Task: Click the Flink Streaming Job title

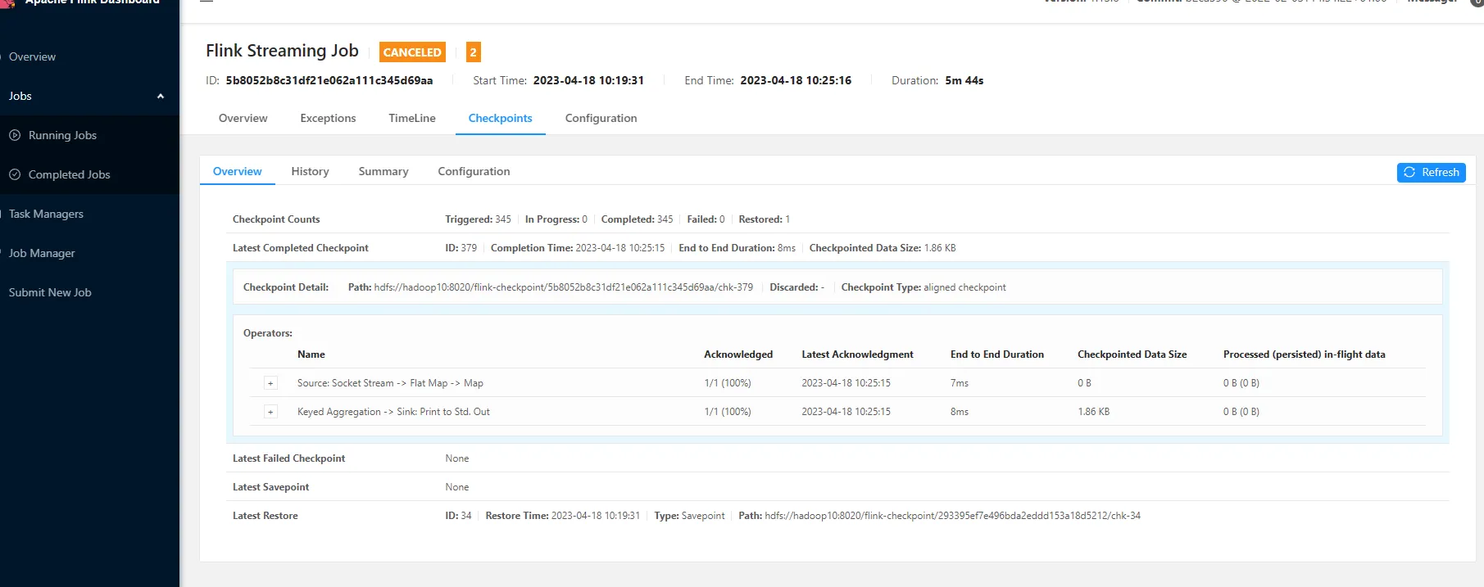Action: coord(282,51)
